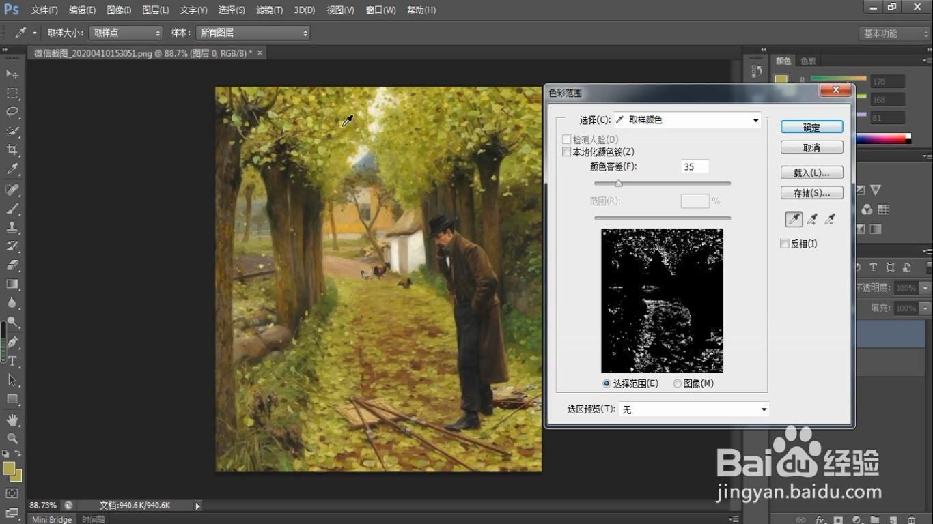Enable 本地化颜色簇 checkbox
The height and width of the screenshot is (524, 933).
(567, 152)
